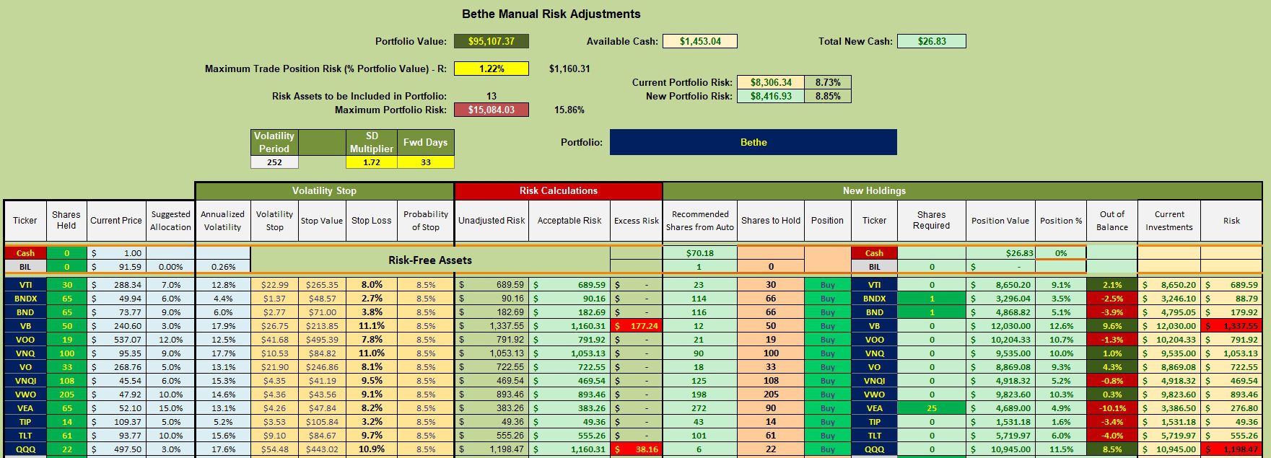Select VB position value 12,030.00 in New Holdings
The height and width of the screenshot is (458, 1271).
click(x=1000, y=326)
